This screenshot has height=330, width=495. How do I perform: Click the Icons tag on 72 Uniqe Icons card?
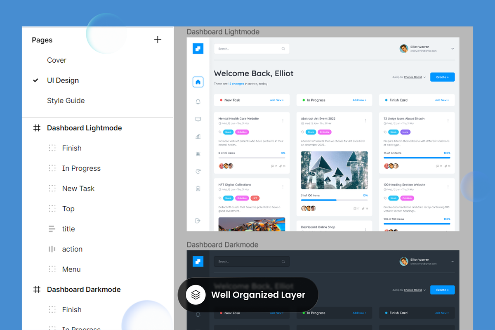point(405,132)
